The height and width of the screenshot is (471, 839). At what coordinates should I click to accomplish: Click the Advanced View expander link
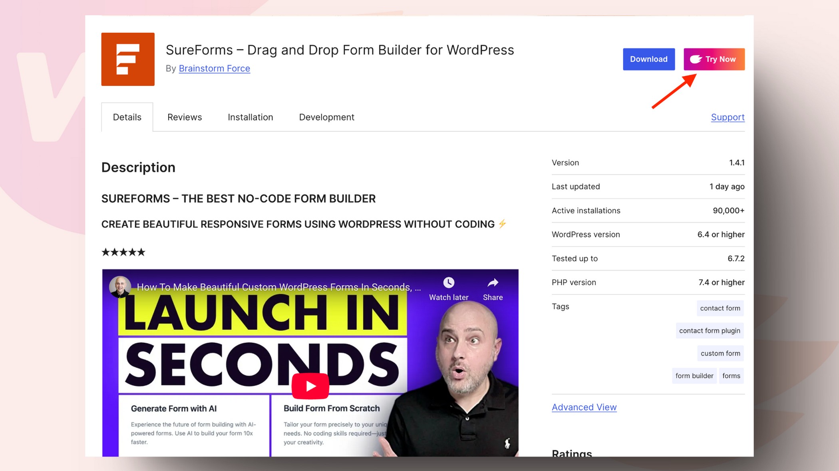point(584,407)
